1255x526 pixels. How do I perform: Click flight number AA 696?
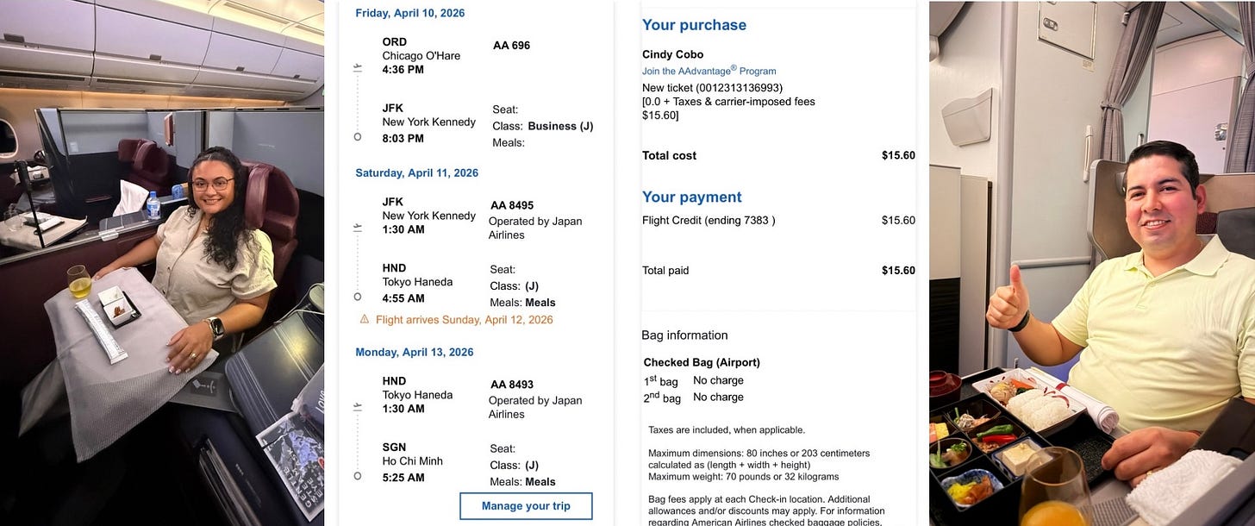(x=511, y=45)
